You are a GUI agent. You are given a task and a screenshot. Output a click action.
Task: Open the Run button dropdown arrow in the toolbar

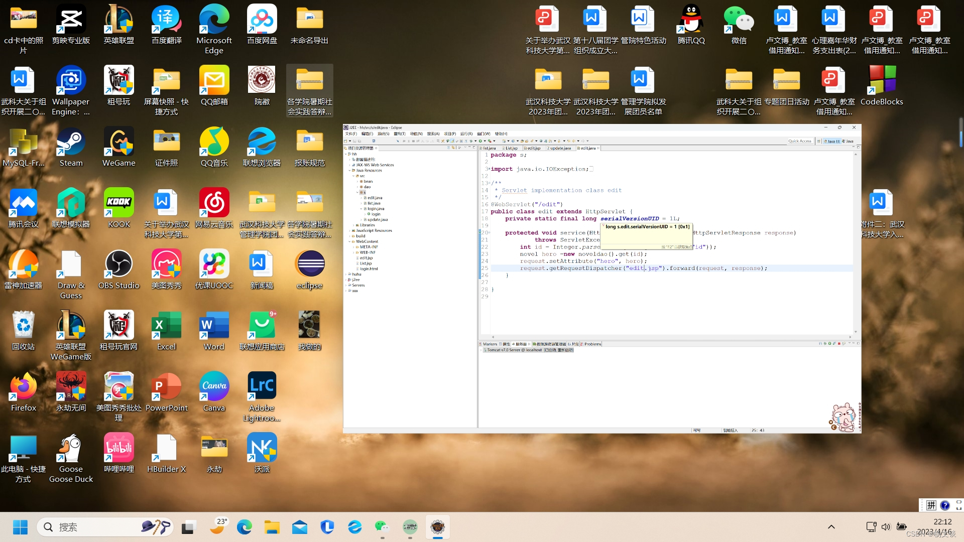point(485,141)
